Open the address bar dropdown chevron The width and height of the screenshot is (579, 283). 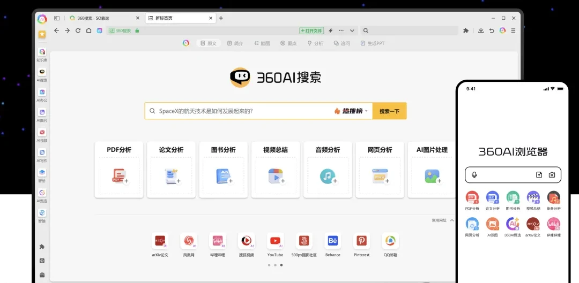tap(352, 30)
